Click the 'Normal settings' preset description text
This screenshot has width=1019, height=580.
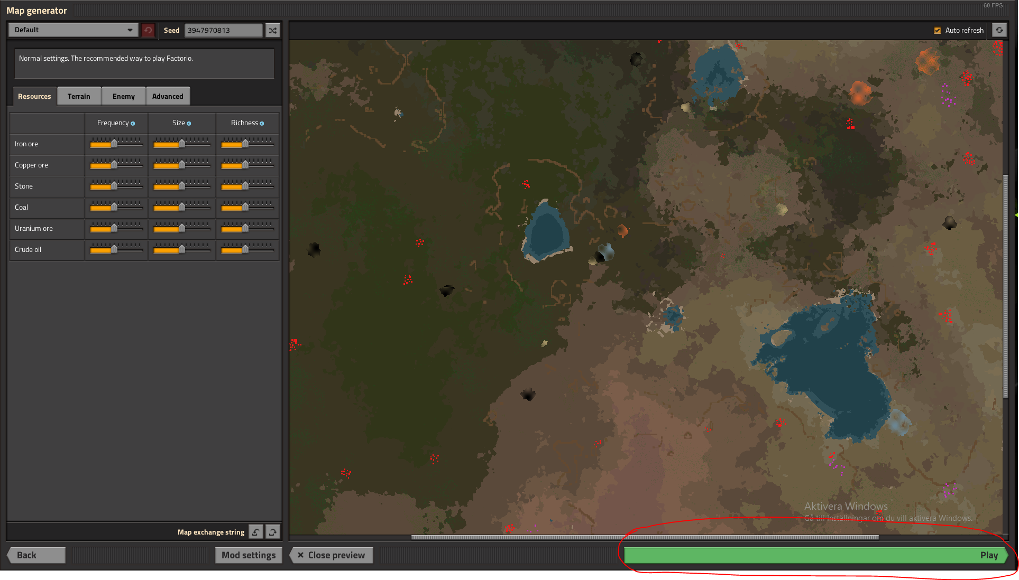106,58
